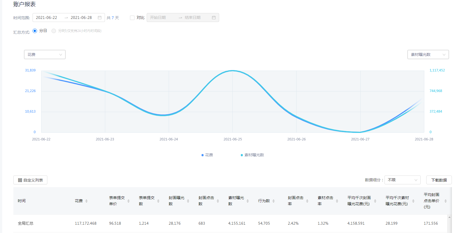The height and width of the screenshot is (233, 463).
Task: Sort table by 花费 column
Action: (86, 201)
